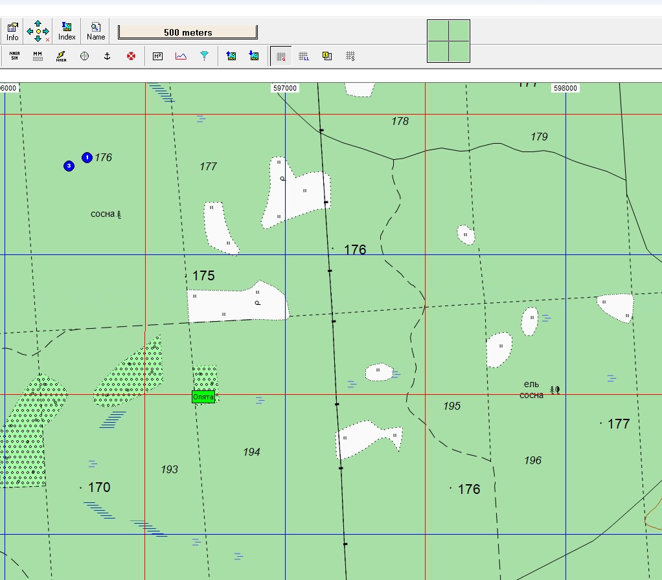Open the Name search button
Viewport: 662px width, 580px height.
point(96,32)
